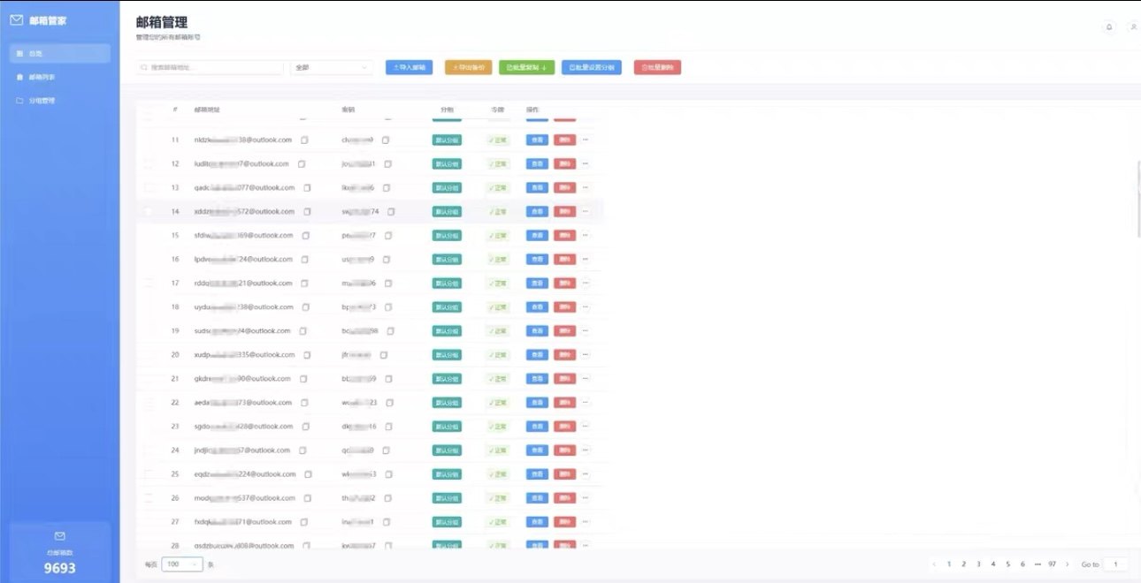
Task: Tick the checkbox for row 12
Action: point(149,164)
